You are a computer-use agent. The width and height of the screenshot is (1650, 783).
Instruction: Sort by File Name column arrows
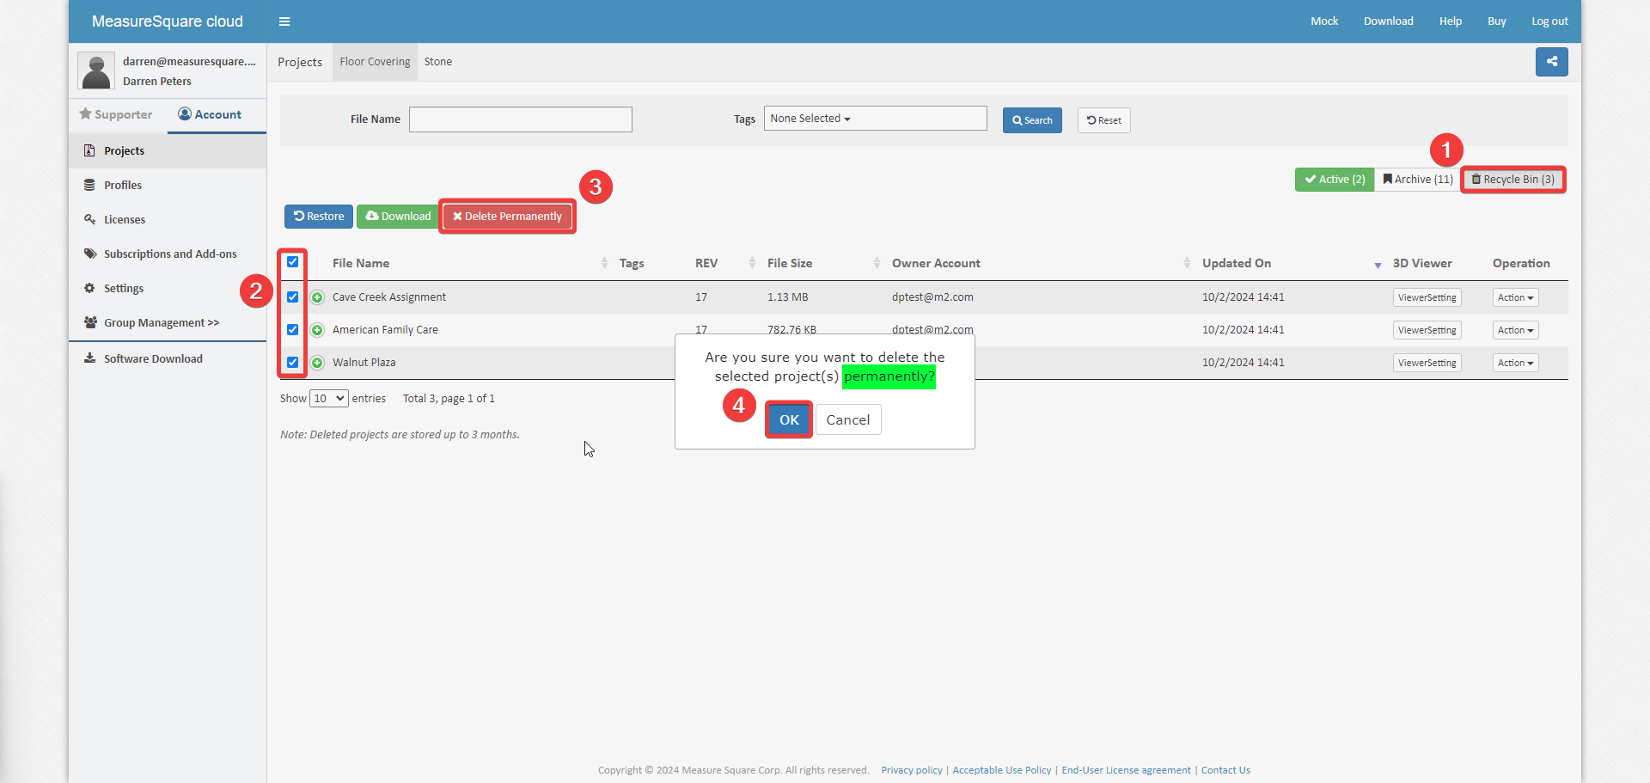(604, 263)
